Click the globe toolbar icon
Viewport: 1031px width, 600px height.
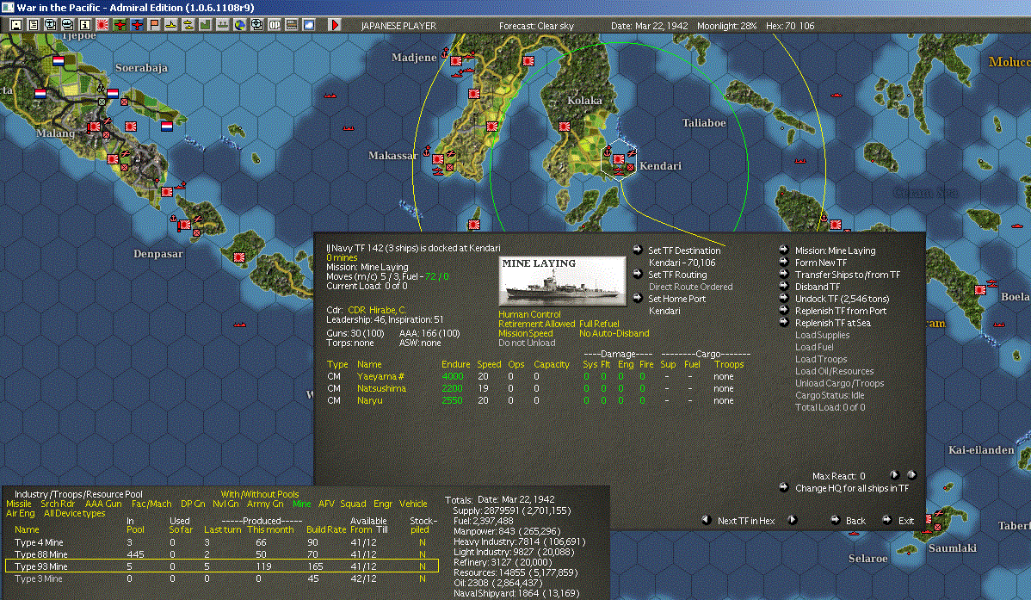(x=239, y=25)
